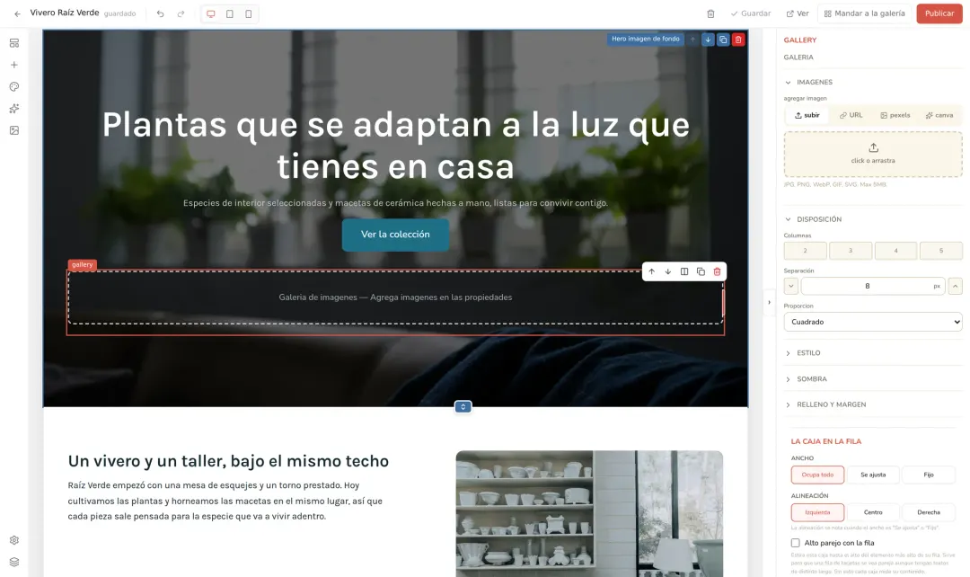
Task: Select the subir upload tab
Action: 807,115
